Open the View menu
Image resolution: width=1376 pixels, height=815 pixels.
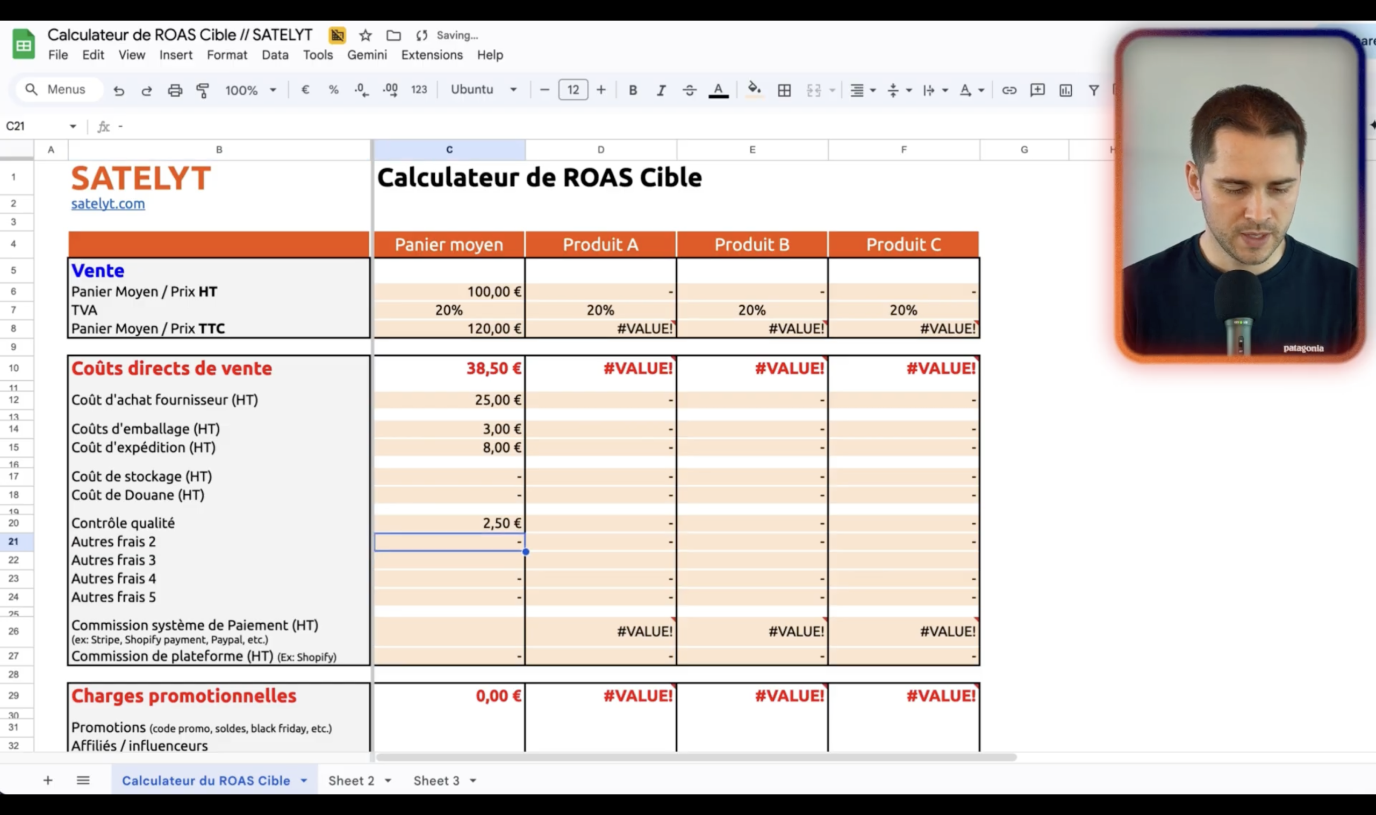132,55
